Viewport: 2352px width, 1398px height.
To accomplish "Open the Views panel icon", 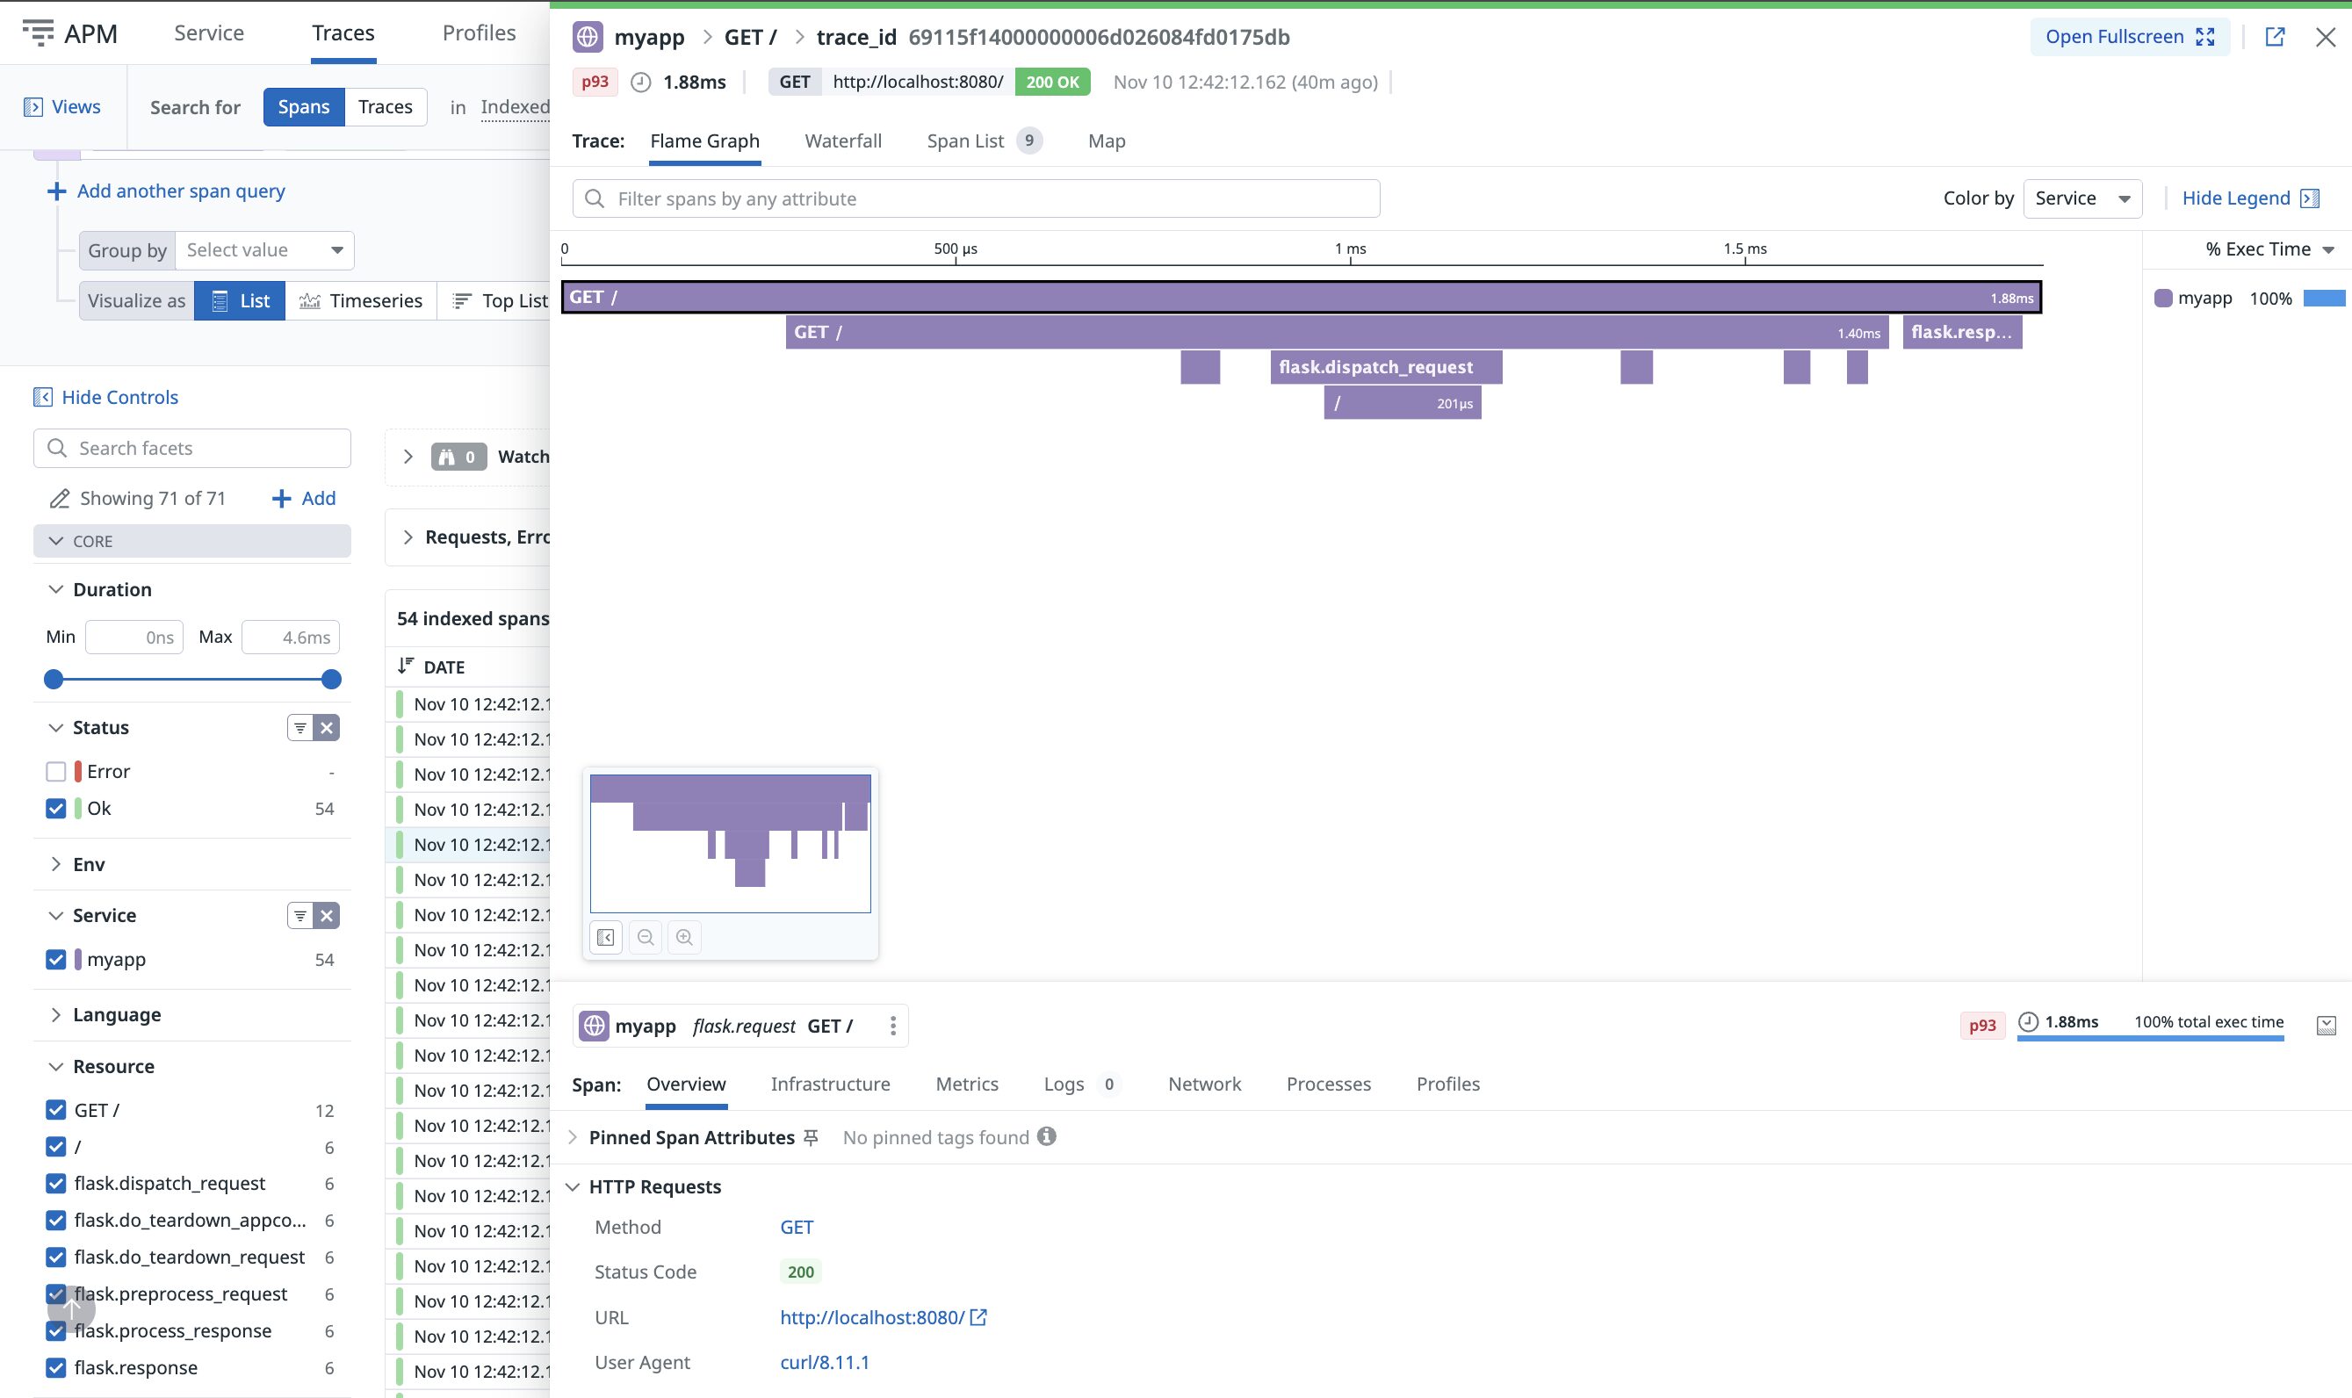I will coord(35,105).
